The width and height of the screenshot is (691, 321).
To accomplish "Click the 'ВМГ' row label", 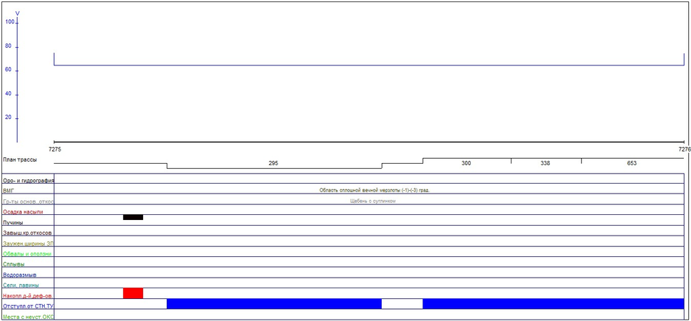I will coord(9,191).
